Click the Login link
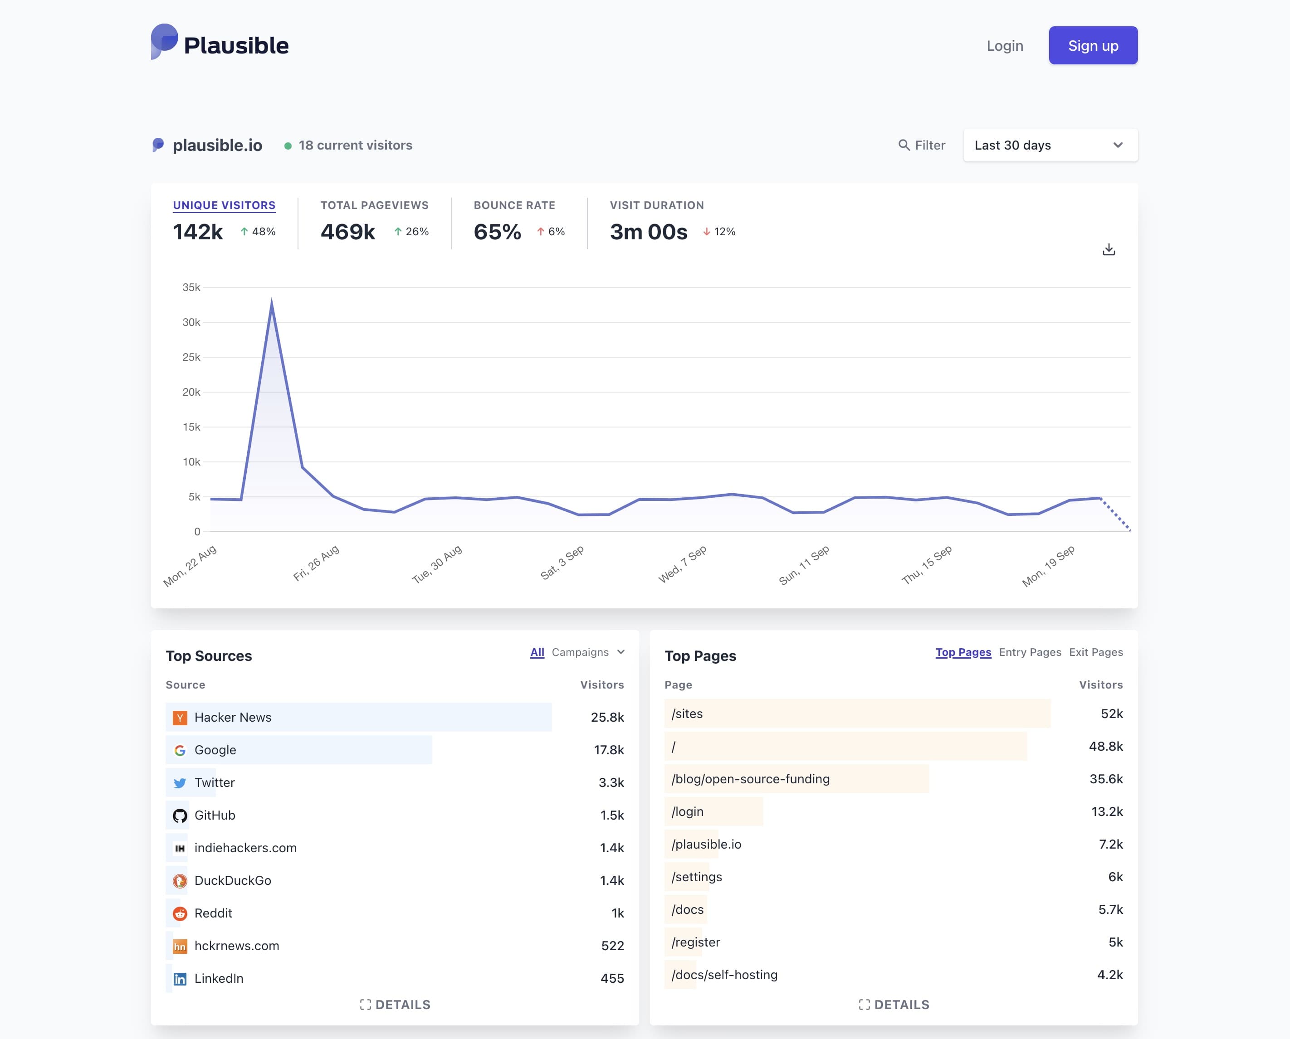This screenshot has height=1039, width=1290. 1004,45
